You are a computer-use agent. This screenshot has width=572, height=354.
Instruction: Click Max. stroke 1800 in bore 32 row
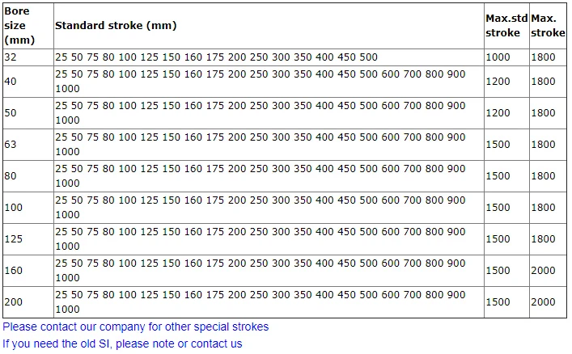pyautogui.click(x=548, y=57)
